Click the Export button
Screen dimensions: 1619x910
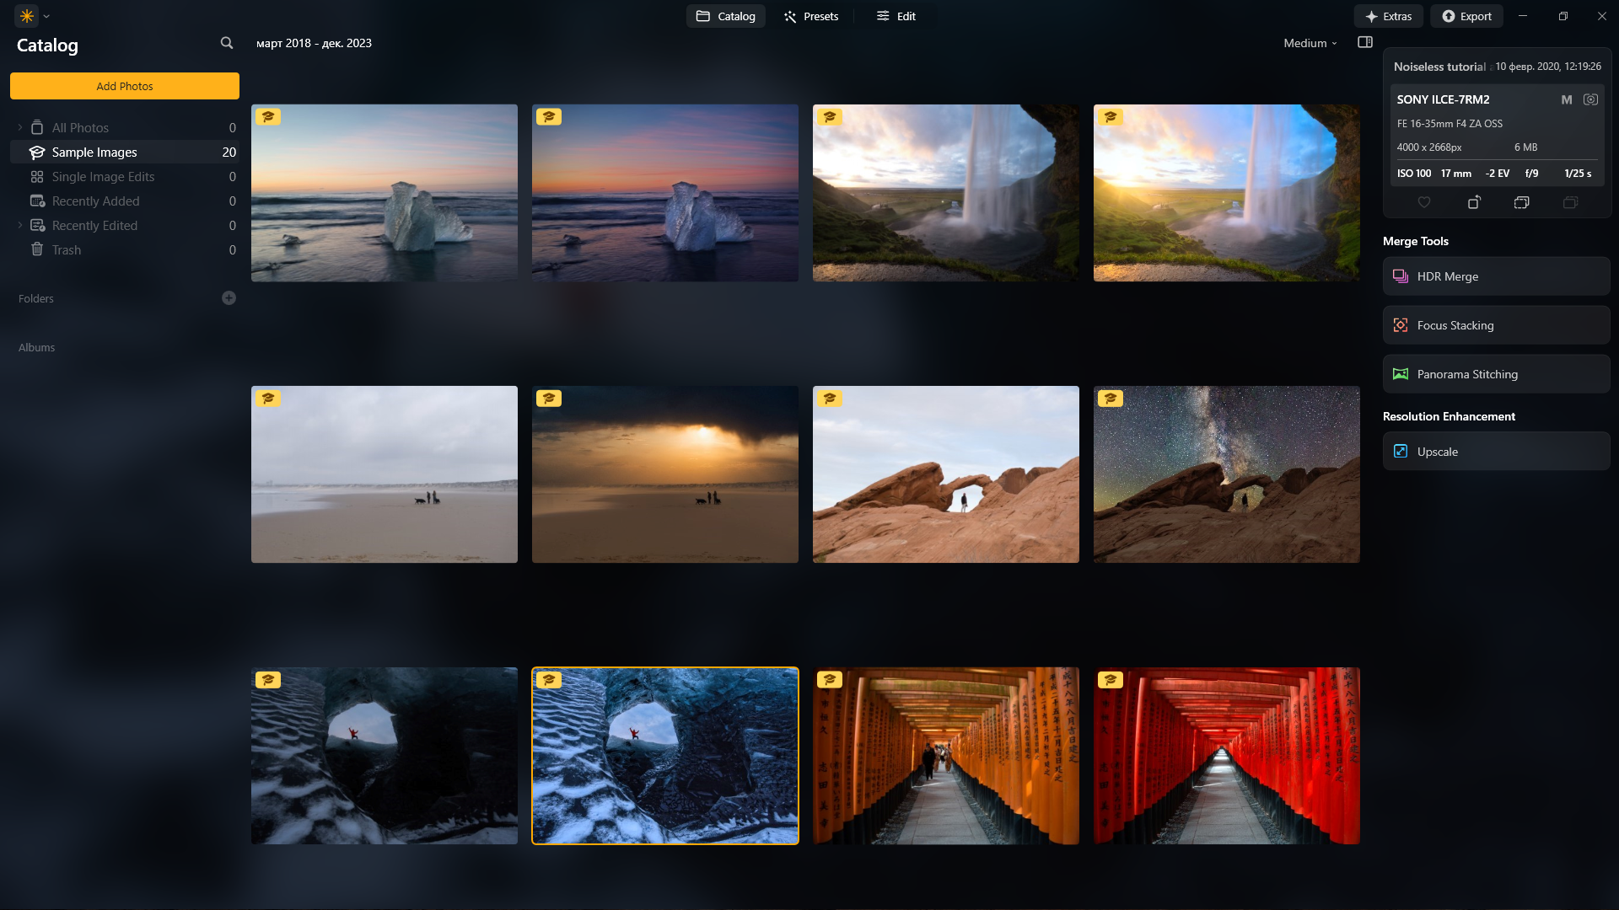[1466, 16]
